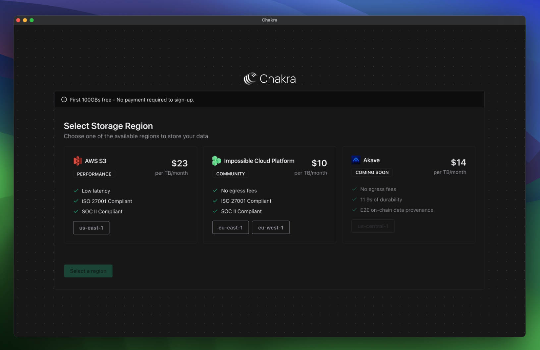Screen dimensions: 540x350
Task: Click the Akave logo icon
Action: click(356, 160)
